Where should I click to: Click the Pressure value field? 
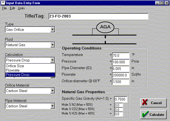tap(121, 62)
